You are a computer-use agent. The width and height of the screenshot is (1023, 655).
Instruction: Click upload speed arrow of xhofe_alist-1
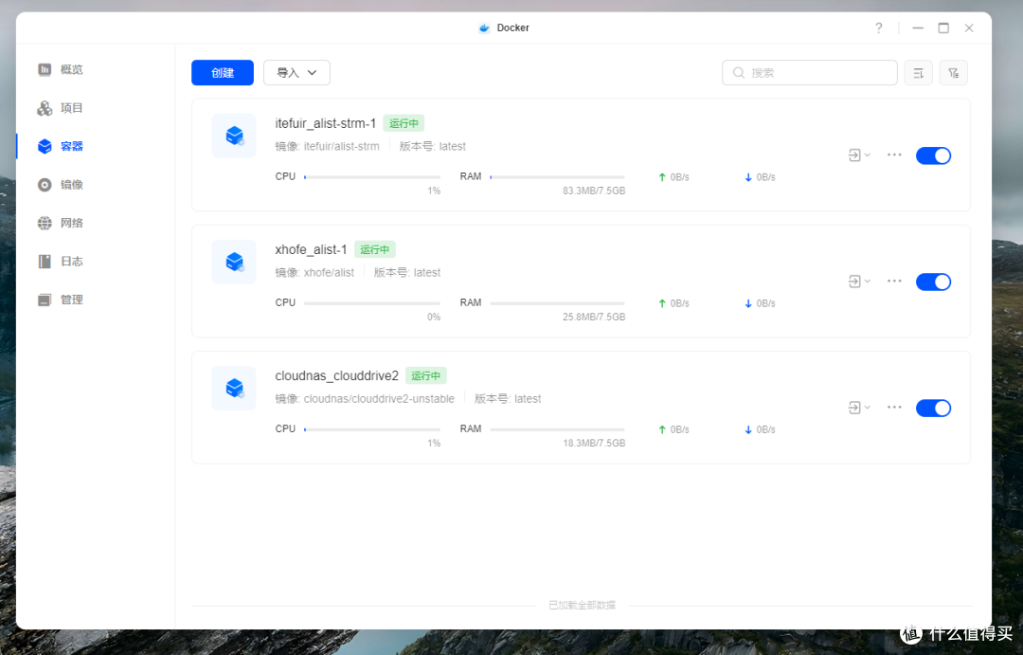pyautogui.click(x=662, y=303)
